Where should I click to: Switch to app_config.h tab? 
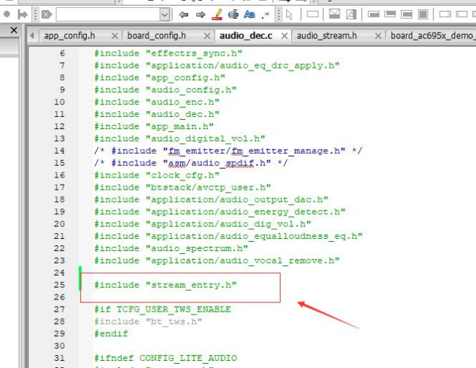pos(69,36)
